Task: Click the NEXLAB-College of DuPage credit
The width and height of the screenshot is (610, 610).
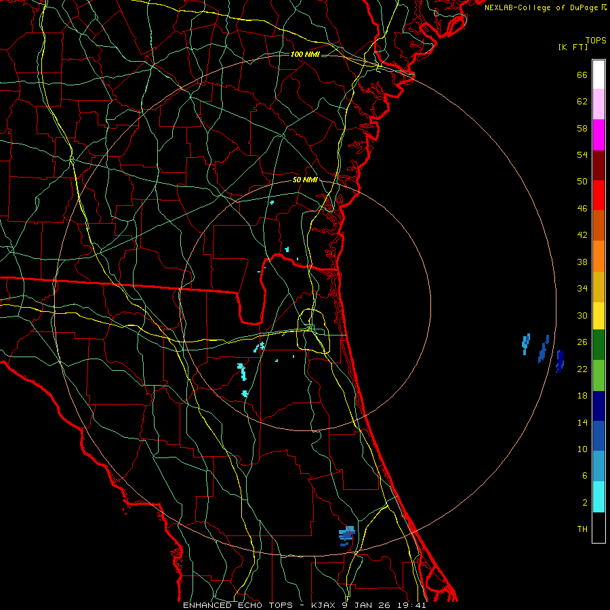Action: coord(546,7)
